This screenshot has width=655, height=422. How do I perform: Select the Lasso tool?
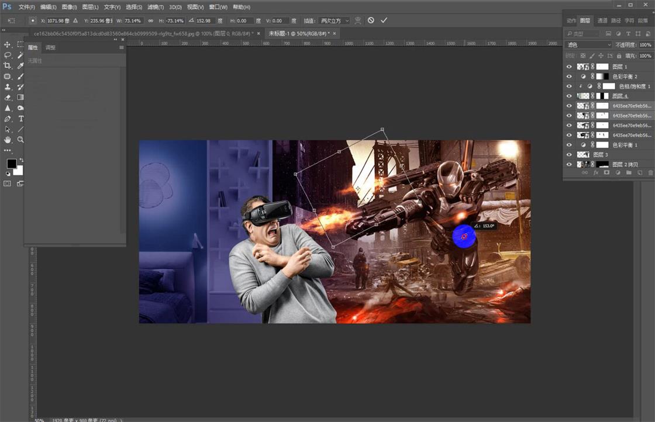8,55
